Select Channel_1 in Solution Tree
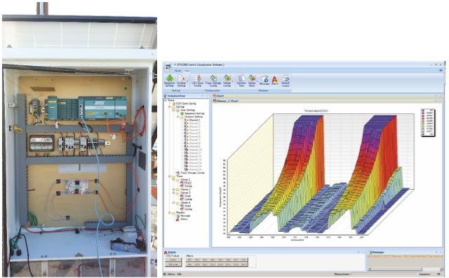 pyautogui.click(x=192, y=120)
